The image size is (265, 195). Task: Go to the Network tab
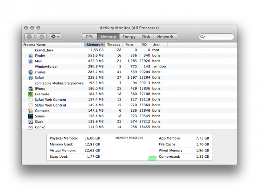point(165,37)
